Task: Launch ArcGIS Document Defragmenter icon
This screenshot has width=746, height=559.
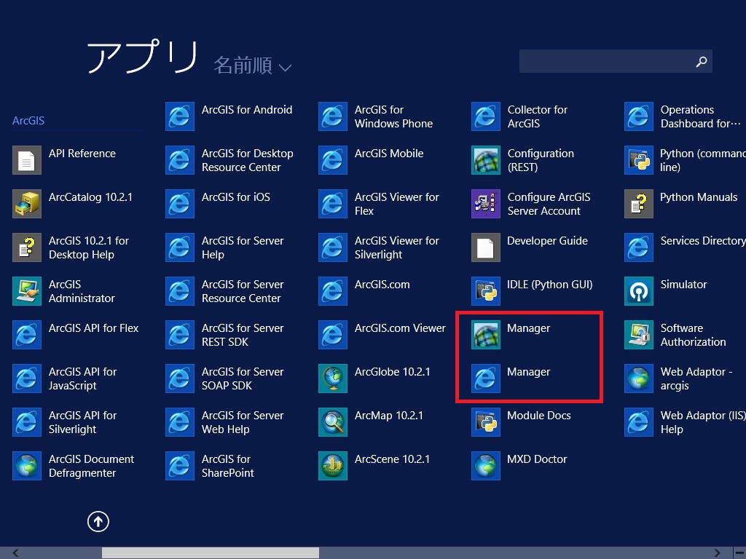Action: [x=27, y=466]
